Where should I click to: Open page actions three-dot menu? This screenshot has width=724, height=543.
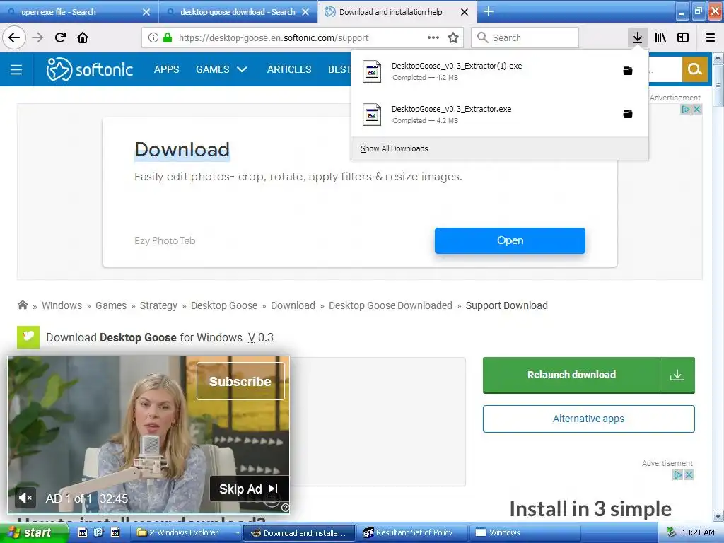coord(433,37)
